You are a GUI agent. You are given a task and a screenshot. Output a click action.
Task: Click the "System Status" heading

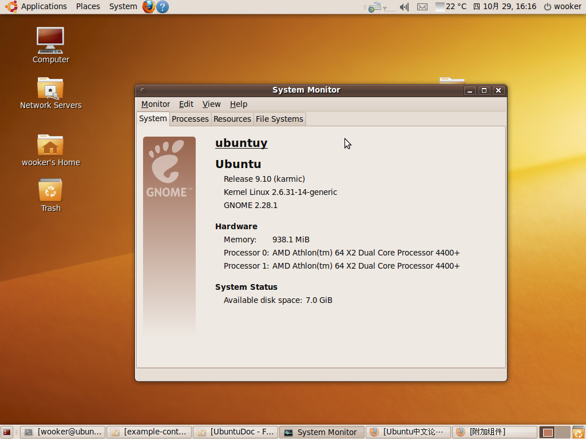coord(246,287)
